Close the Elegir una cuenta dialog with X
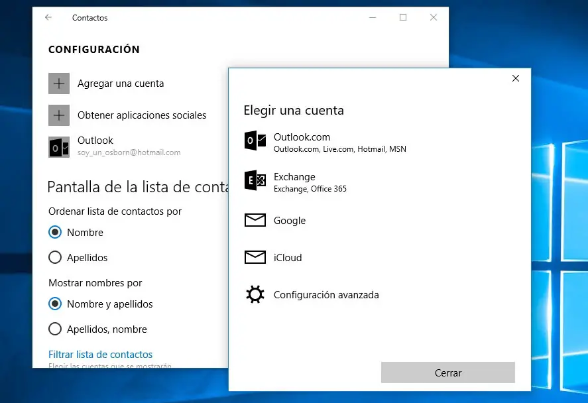The image size is (588, 403). click(x=516, y=78)
